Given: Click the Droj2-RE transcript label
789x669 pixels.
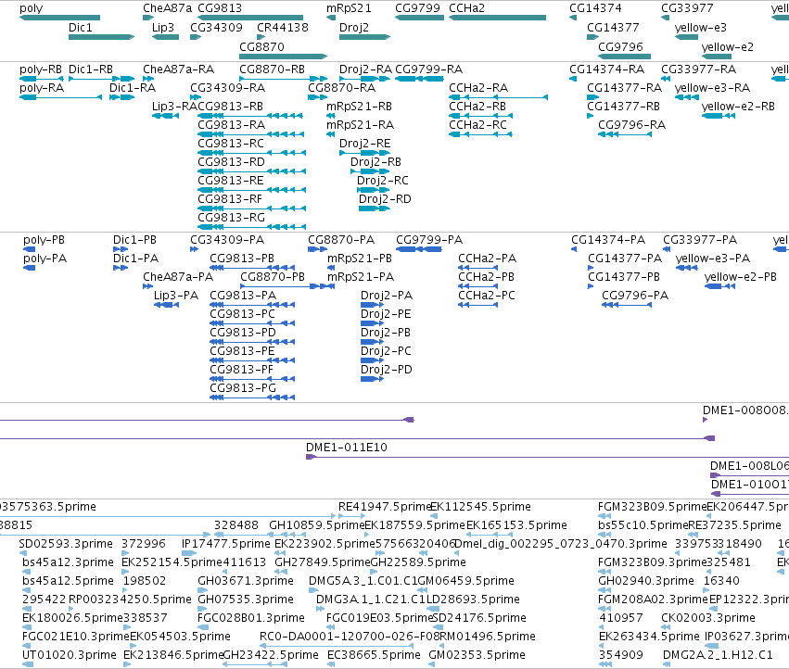Looking at the screenshot, I should 364,144.
